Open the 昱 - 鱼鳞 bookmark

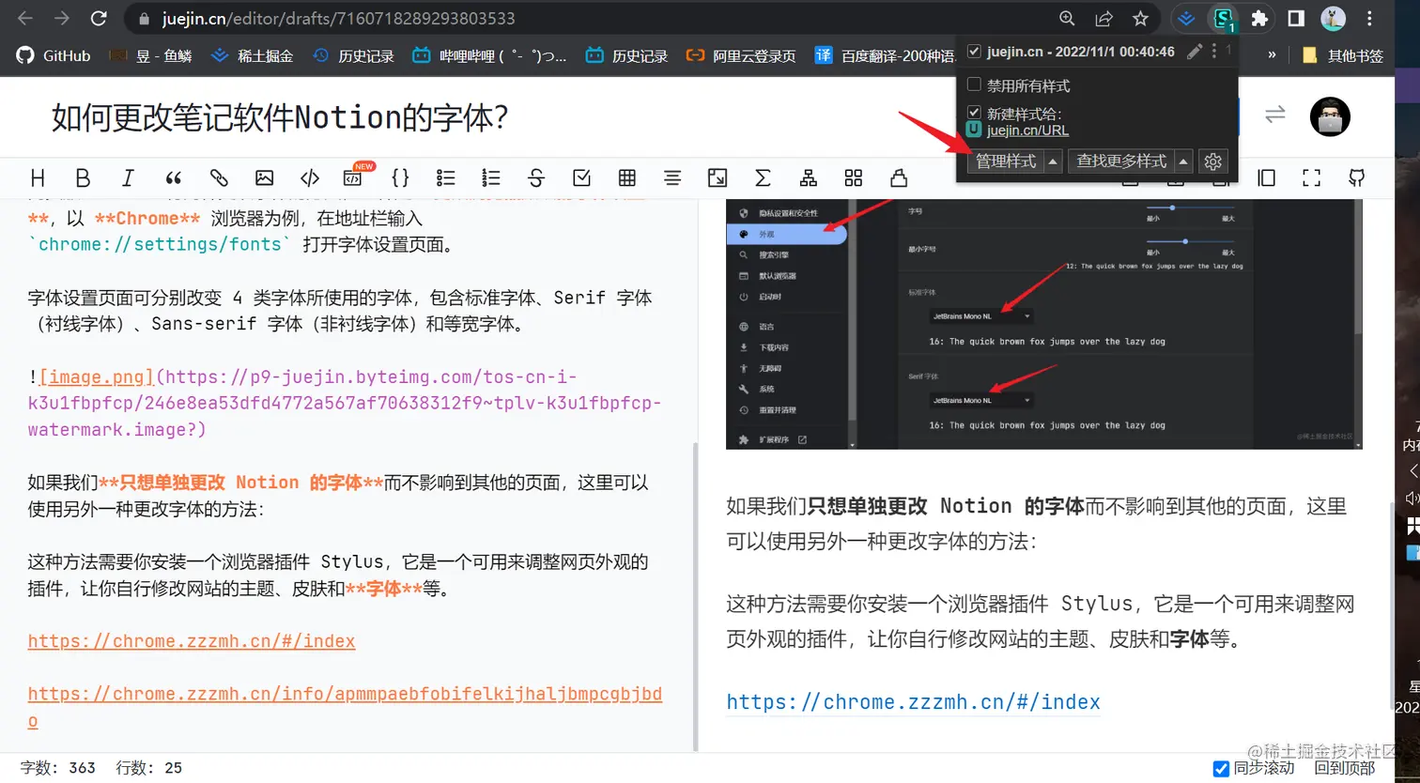[150, 55]
